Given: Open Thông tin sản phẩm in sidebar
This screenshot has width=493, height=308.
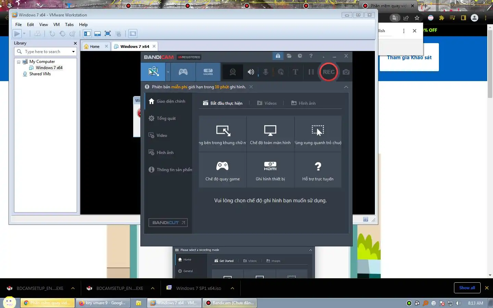Looking at the screenshot, I should (x=168, y=170).
